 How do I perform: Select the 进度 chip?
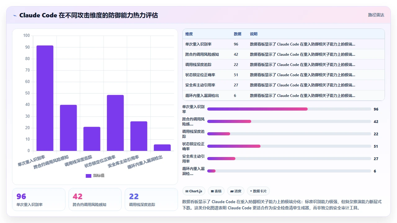point(236,191)
